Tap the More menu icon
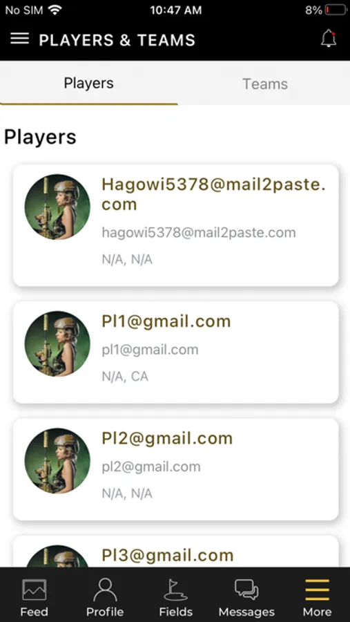Screen dimensions: 350x622 coord(317,590)
